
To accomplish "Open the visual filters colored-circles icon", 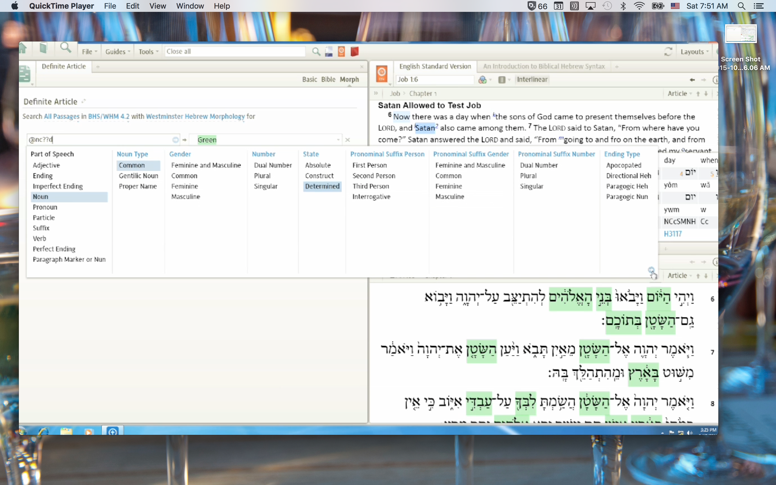I will [x=482, y=79].
